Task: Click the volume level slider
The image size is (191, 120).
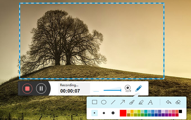Action: point(112,90)
